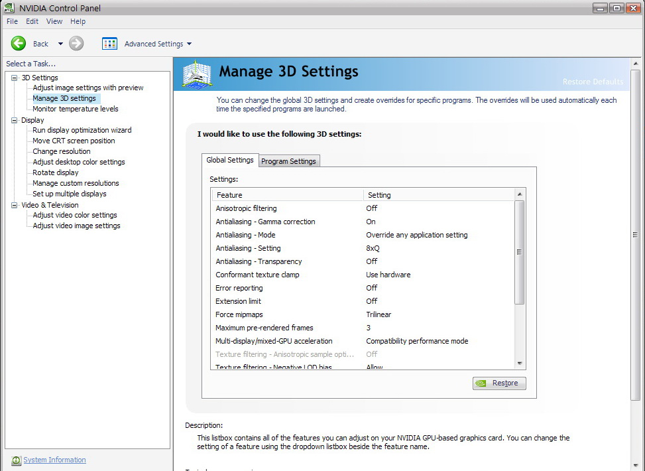Image resolution: width=645 pixels, height=471 pixels.
Task: Click the settings list scrollbar thumb
Action: (520, 252)
